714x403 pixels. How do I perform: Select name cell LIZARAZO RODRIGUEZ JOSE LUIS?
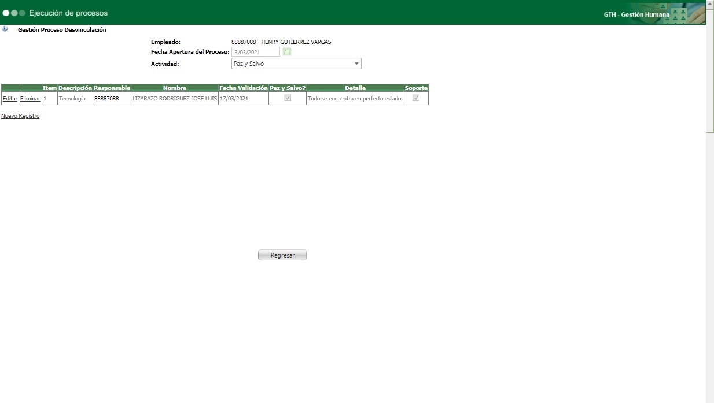[175, 99]
